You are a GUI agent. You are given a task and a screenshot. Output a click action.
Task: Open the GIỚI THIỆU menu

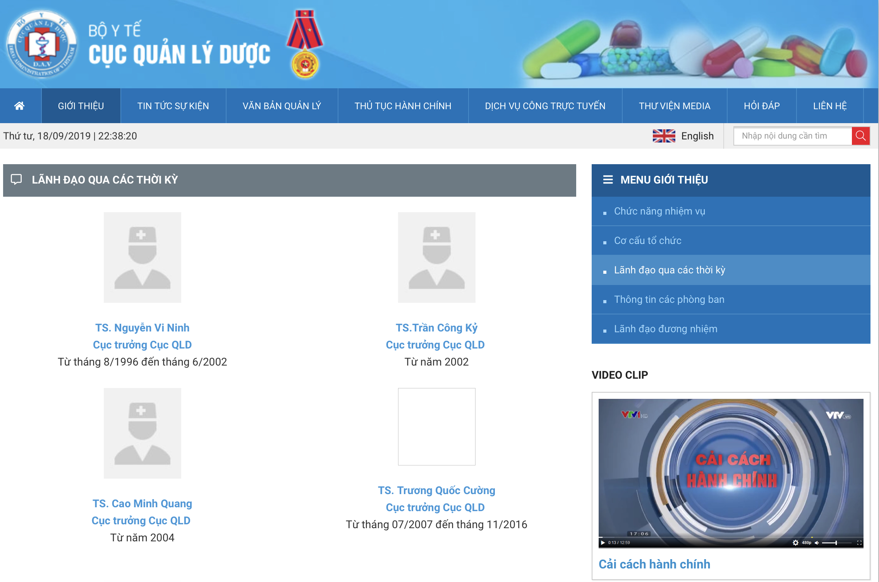point(81,106)
